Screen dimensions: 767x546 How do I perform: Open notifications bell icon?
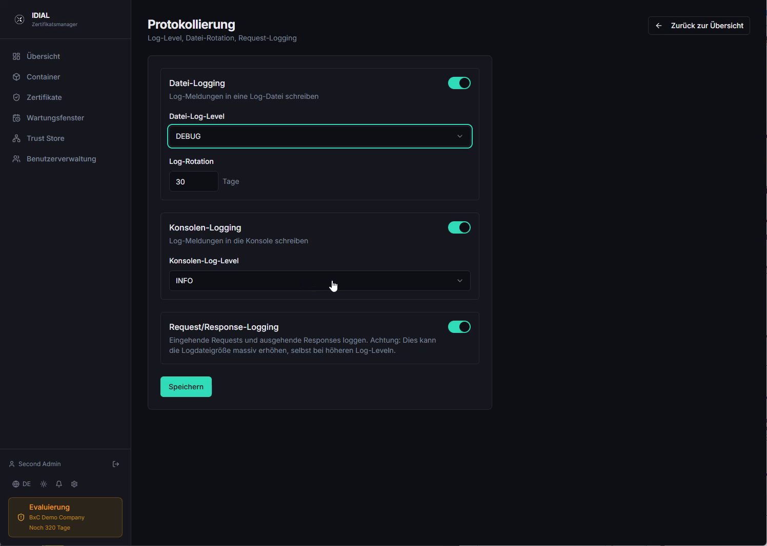tap(59, 484)
